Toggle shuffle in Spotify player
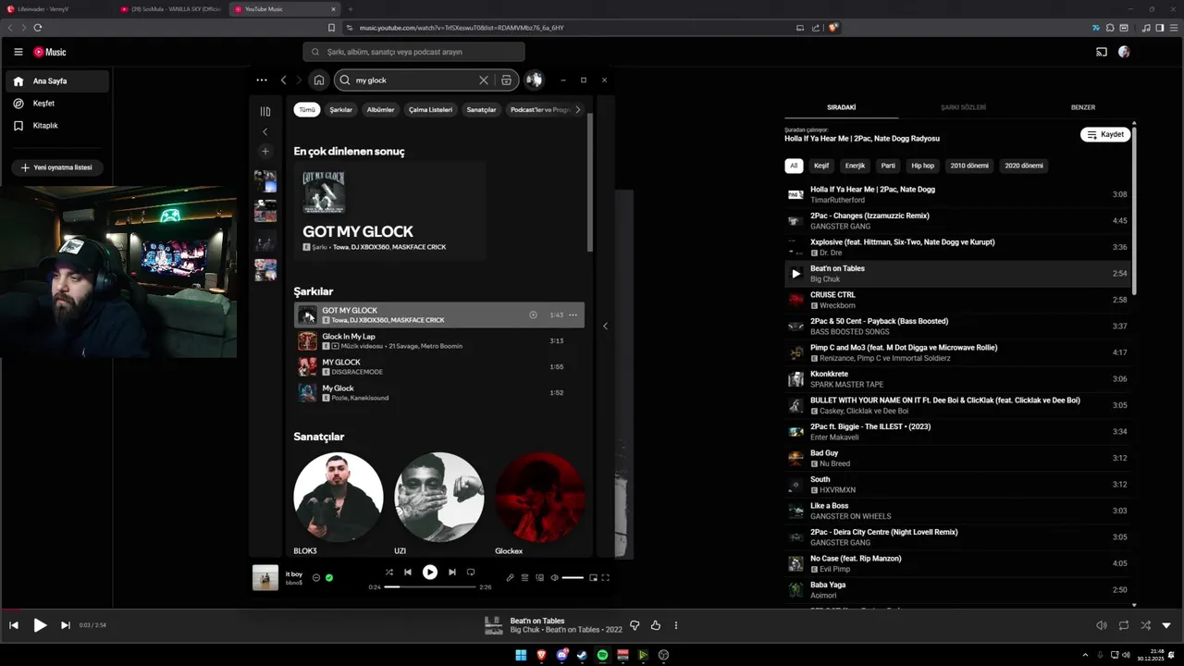Viewport: 1184px width, 666px height. click(389, 573)
